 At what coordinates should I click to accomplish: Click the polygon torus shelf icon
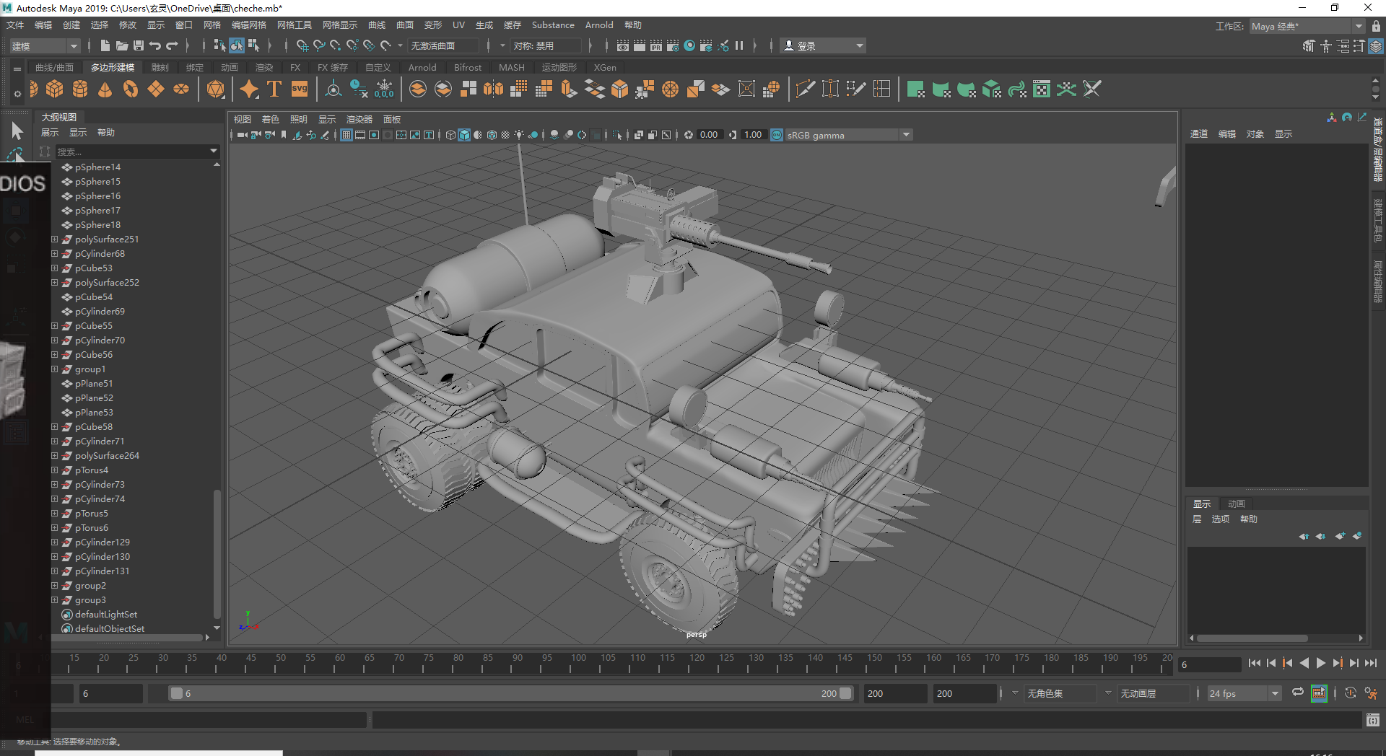point(131,89)
